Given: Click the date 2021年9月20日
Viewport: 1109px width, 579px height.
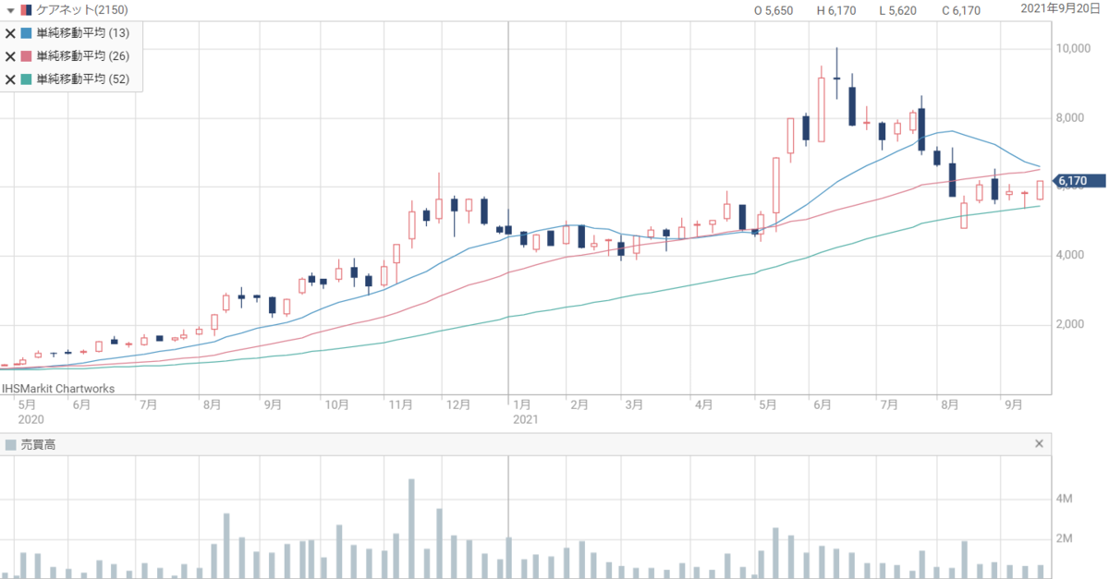Looking at the screenshot, I should coord(1061,8).
